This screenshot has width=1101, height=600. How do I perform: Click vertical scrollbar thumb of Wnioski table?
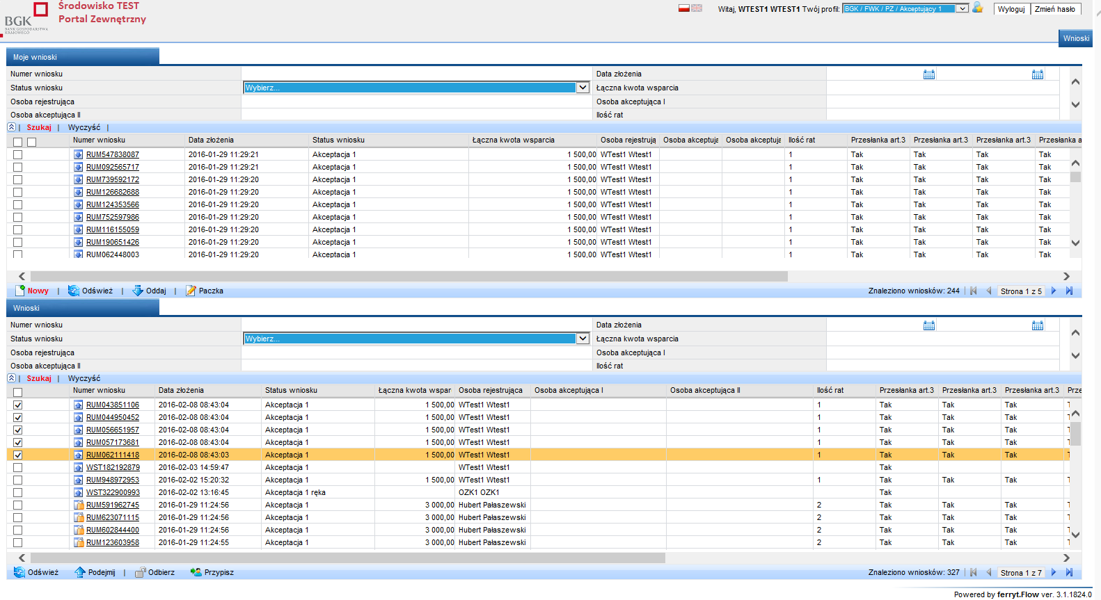(x=1075, y=434)
